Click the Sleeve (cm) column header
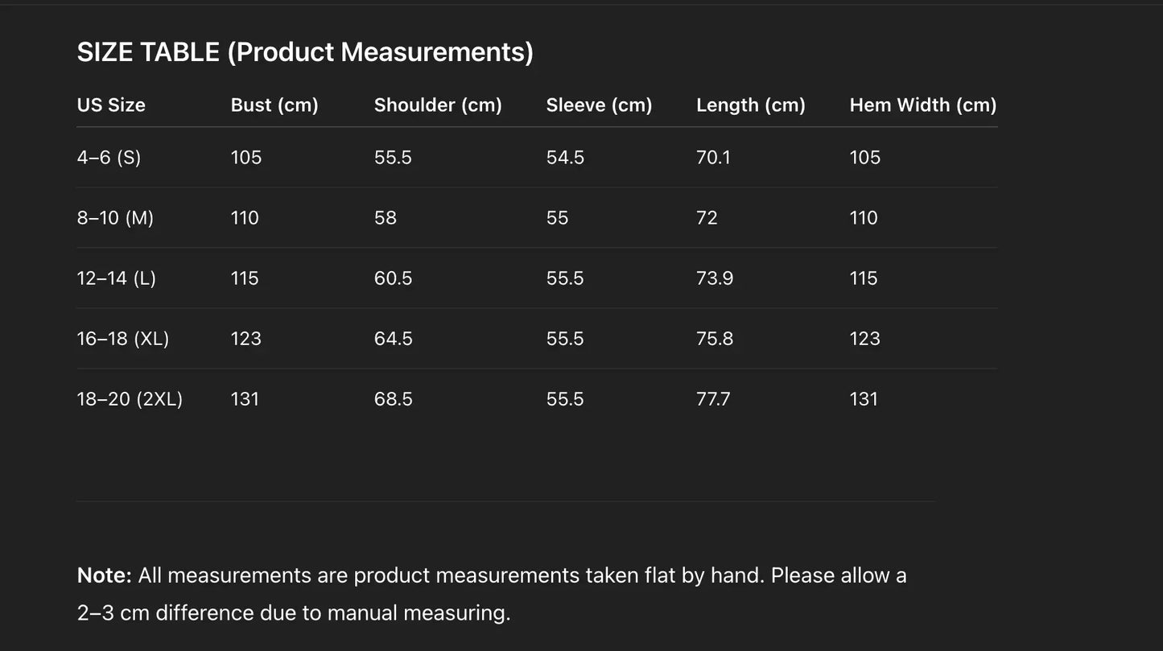The width and height of the screenshot is (1163, 651). (599, 105)
